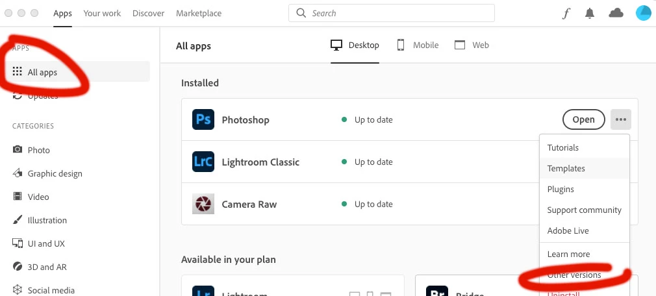656x296 pixels.
Task: Click the Video category film icon
Action: [17, 197]
